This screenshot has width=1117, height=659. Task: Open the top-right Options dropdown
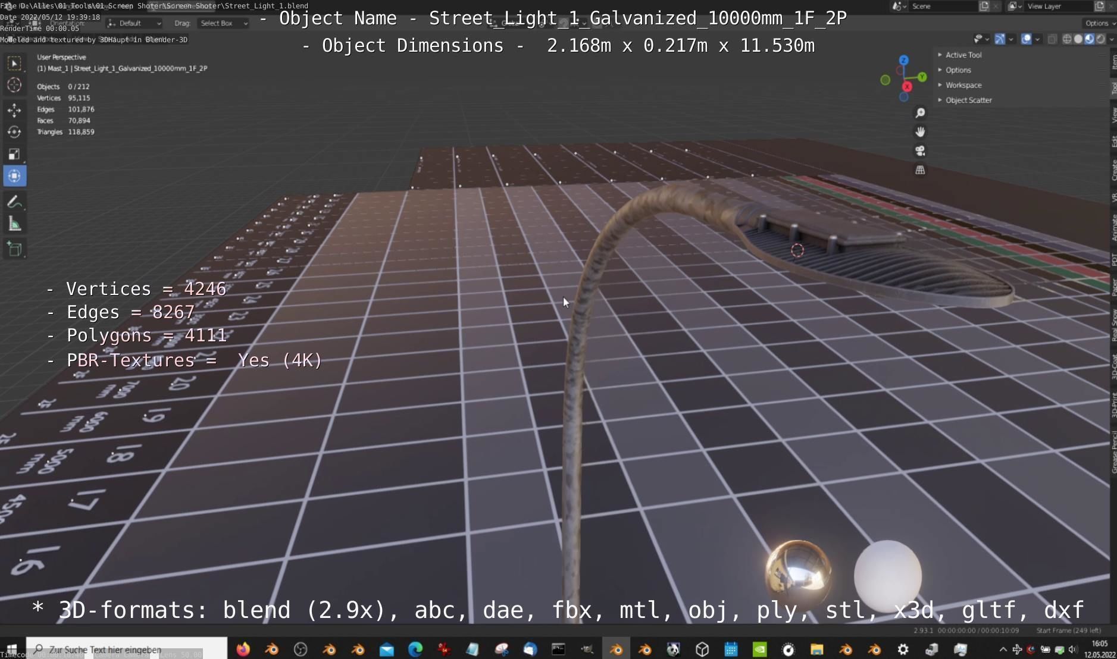(1099, 23)
